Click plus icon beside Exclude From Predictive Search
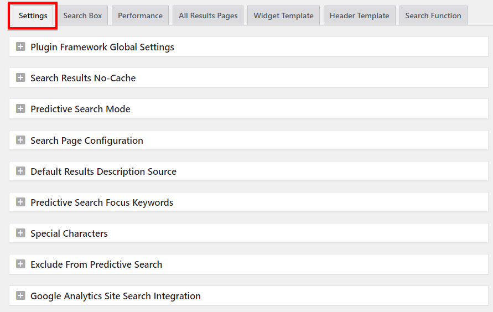Viewport: 493px width, 312px height. 21,264
